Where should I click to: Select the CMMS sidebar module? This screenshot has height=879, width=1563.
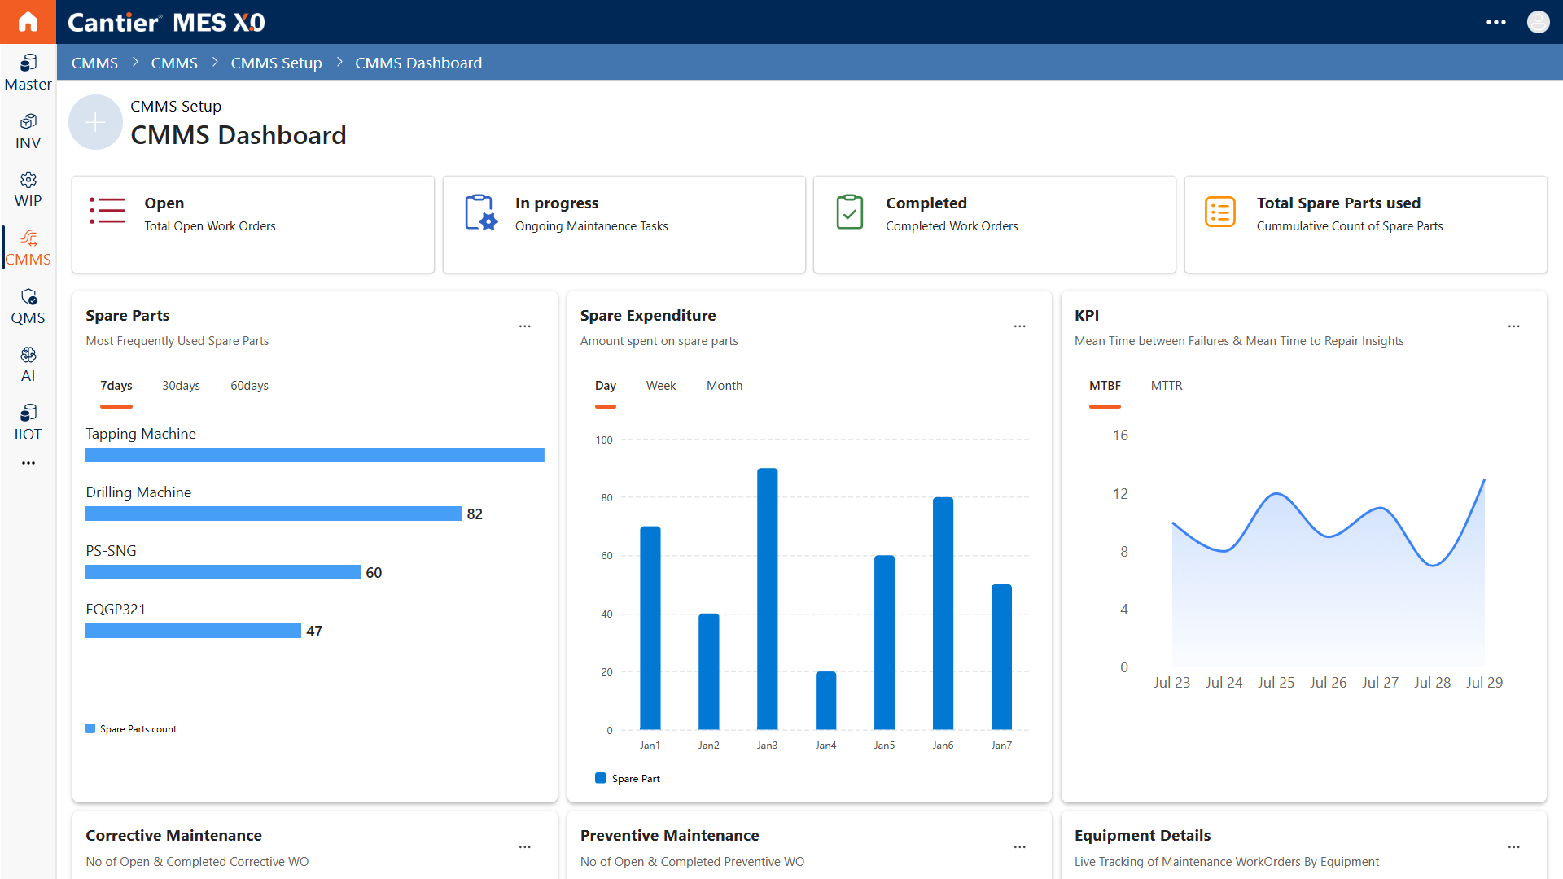point(28,247)
